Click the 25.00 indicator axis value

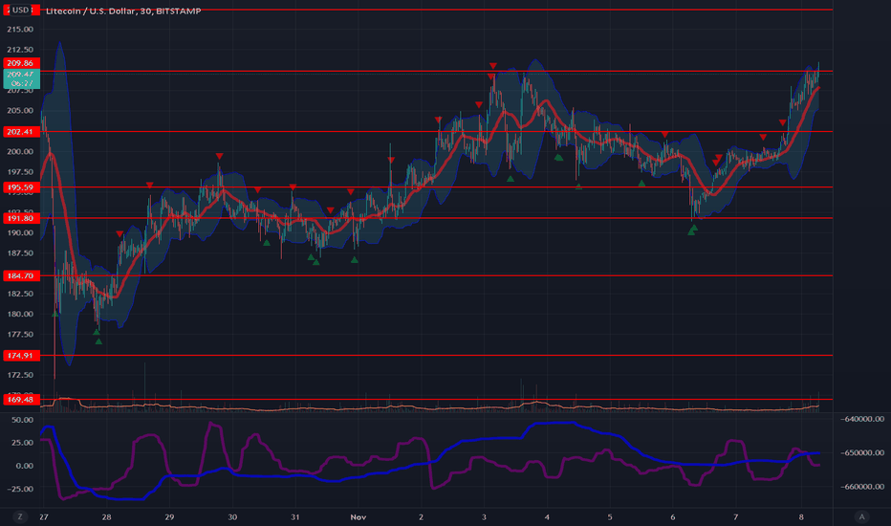point(23,443)
